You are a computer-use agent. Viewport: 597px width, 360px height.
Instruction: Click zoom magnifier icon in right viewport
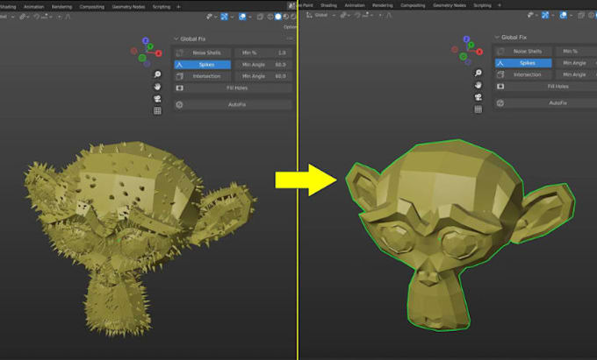pos(478,73)
